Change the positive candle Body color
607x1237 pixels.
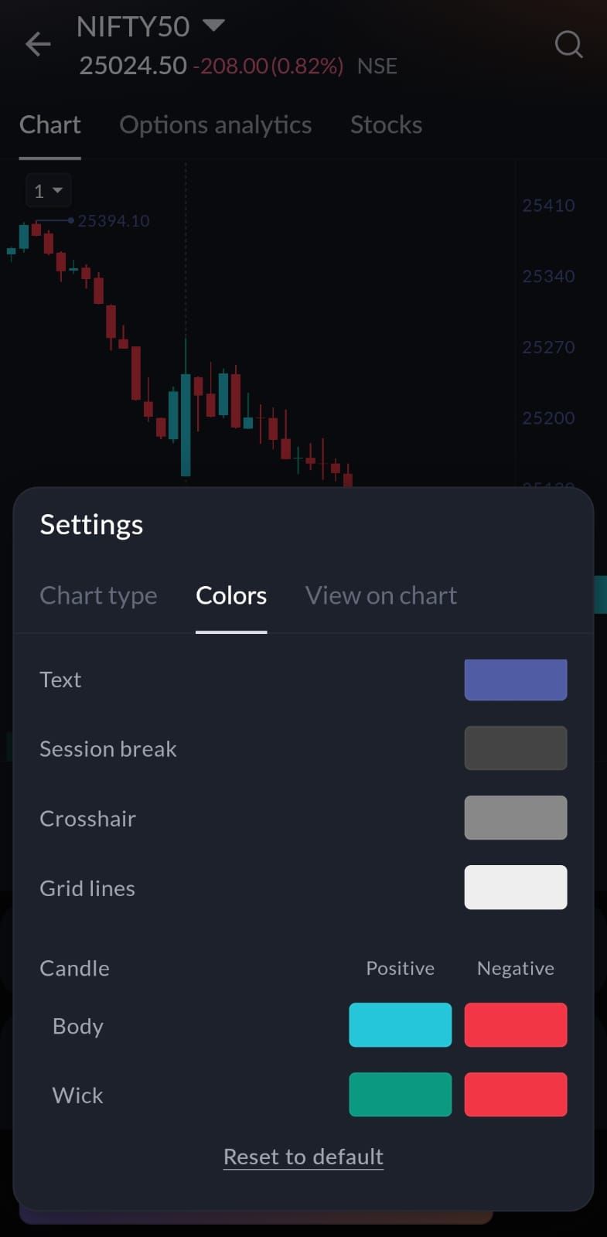click(x=400, y=1025)
